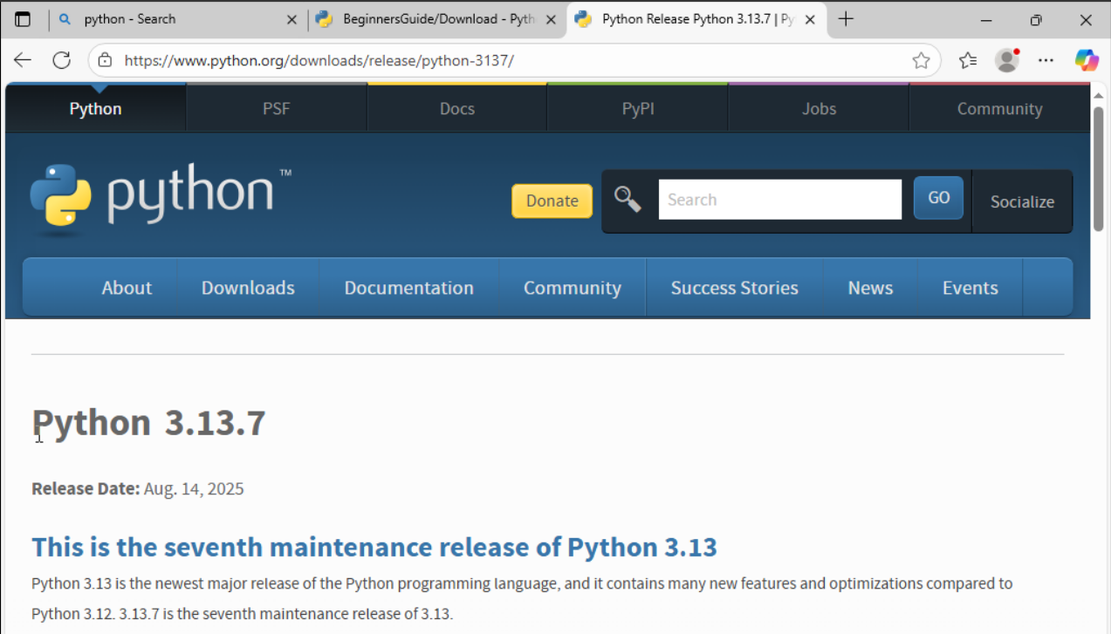The width and height of the screenshot is (1111, 634).
Task: Open the Downloads navigation menu
Action: (248, 287)
